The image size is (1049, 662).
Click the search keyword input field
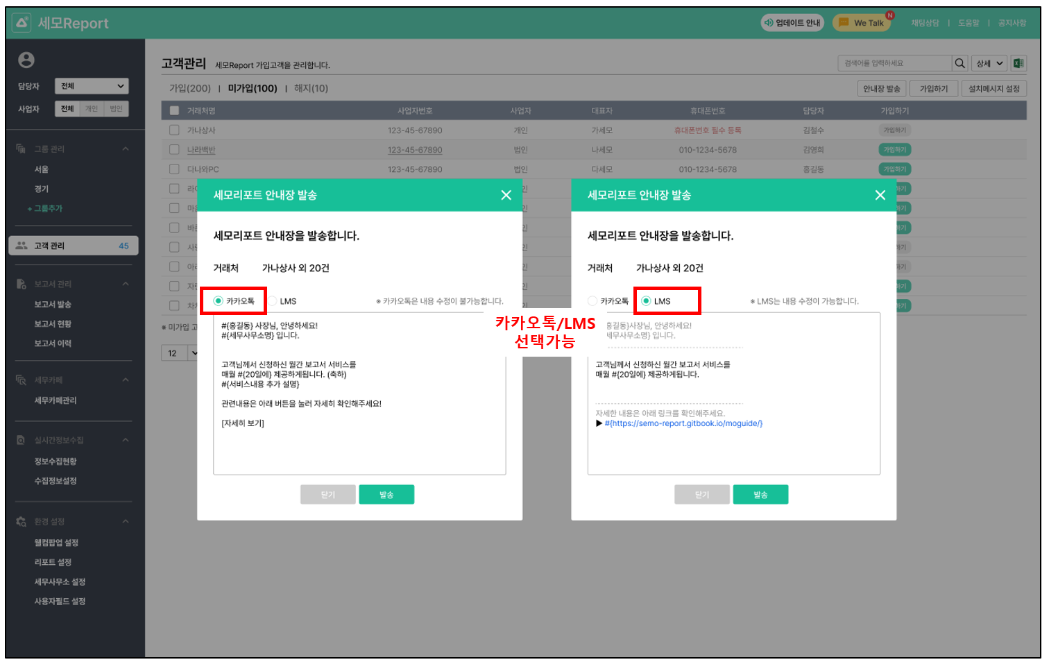894,63
